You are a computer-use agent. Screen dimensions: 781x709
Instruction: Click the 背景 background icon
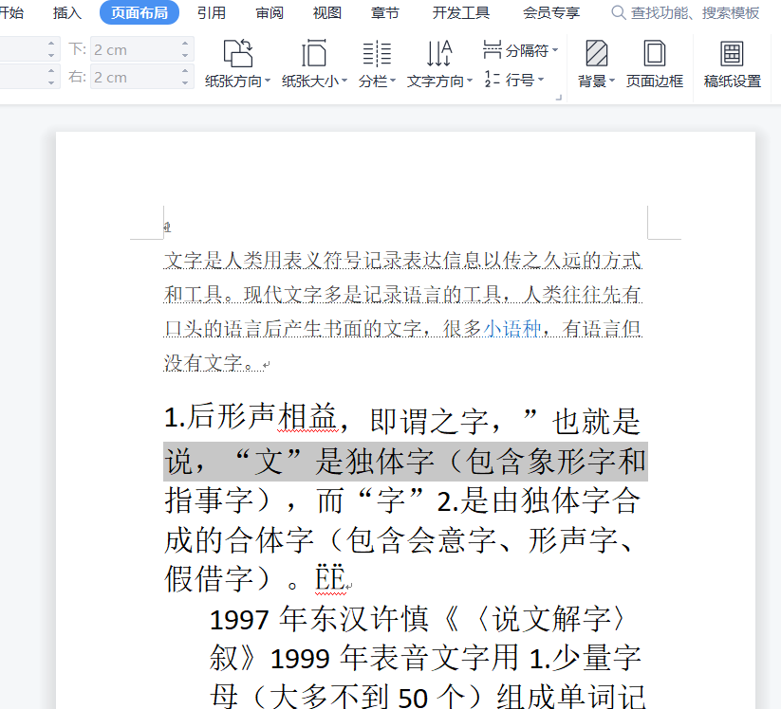pos(596,53)
